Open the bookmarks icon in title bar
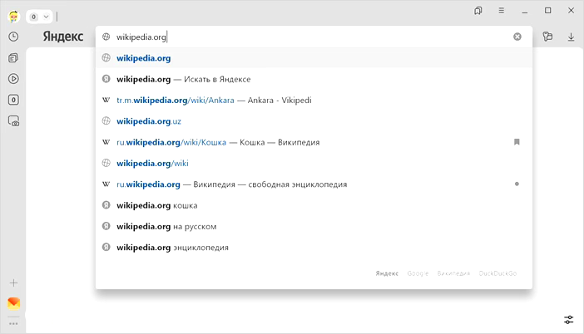The width and height of the screenshot is (584, 334). tap(478, 11)
